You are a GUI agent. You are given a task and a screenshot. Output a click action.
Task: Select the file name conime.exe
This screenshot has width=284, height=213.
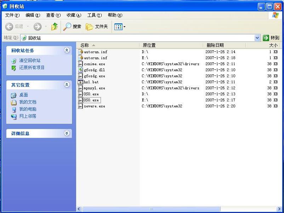(94, 64)
